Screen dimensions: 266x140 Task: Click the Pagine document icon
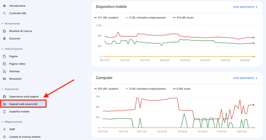click(4, 56)
